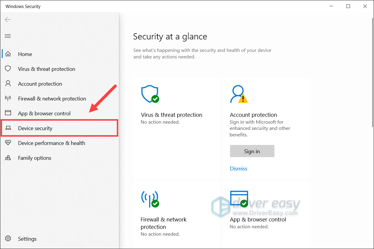Select the Device security laptop icon
The width and height of the screenshot is (374, 249).
[x=8, y=128]
